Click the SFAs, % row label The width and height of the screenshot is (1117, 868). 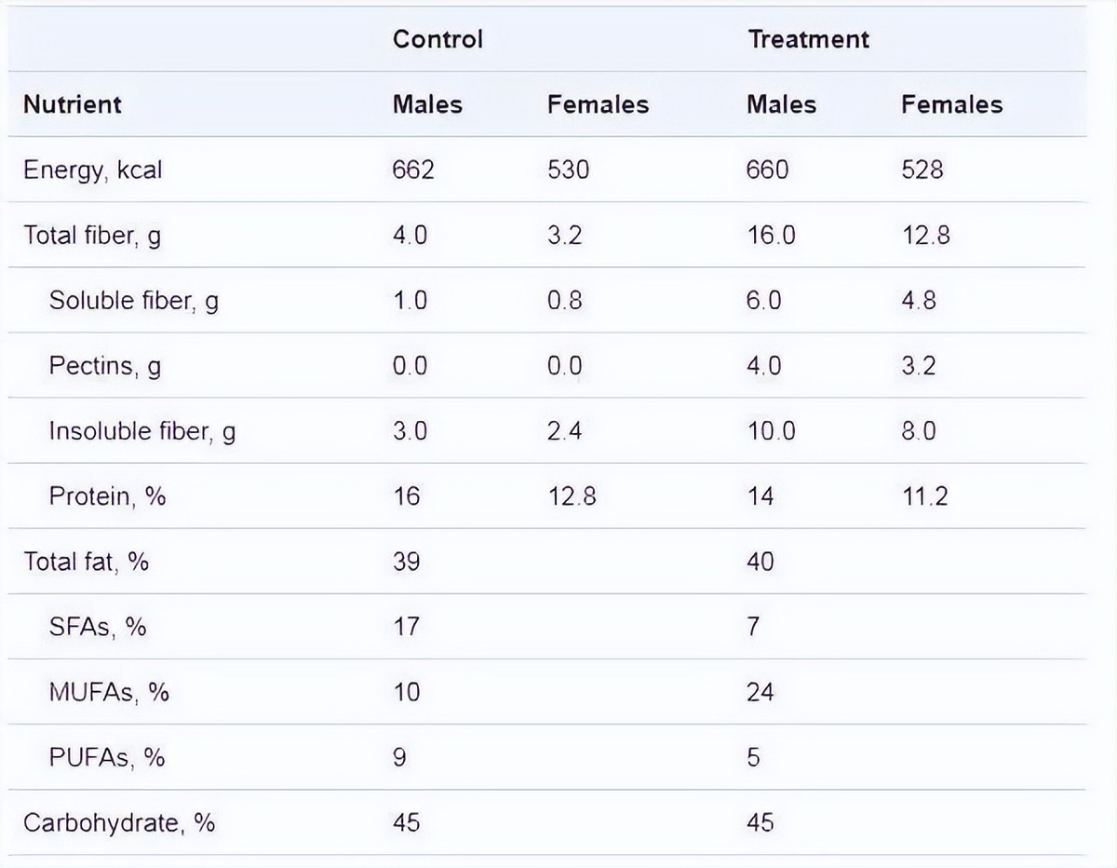98,626
